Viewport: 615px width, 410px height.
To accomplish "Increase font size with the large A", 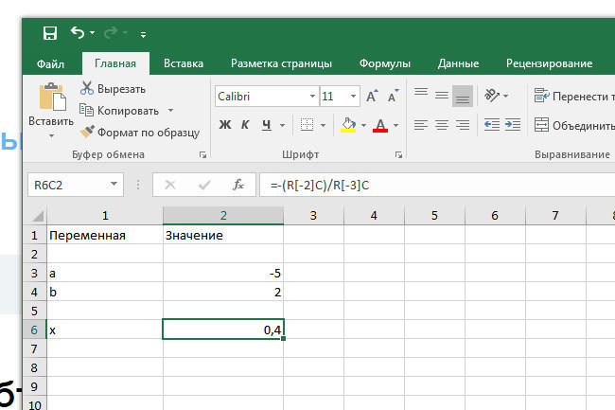I will 372,96.
